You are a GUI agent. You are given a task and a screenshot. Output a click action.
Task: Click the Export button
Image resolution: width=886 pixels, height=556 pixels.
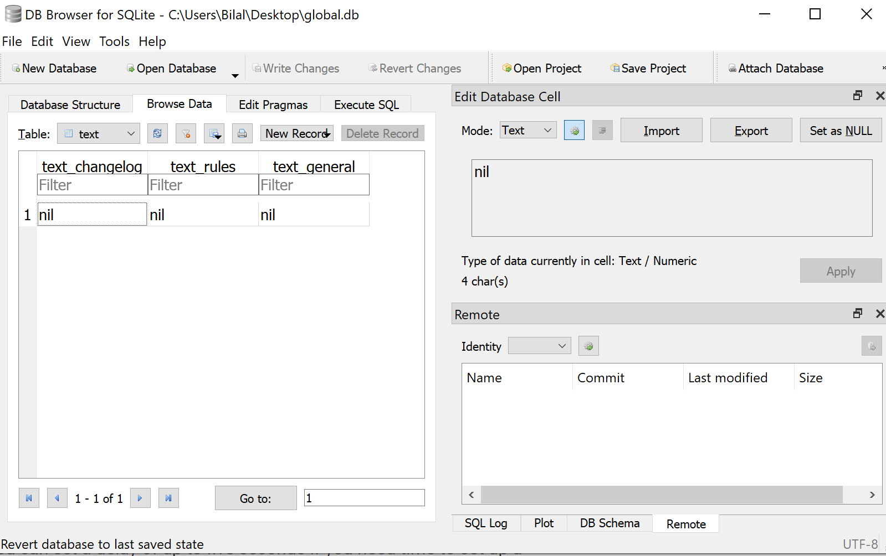pyautogui.click(x=751, y=130)
